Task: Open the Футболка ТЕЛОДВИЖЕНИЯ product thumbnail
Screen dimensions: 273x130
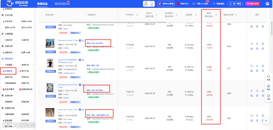Action: (x=50, y=63)
